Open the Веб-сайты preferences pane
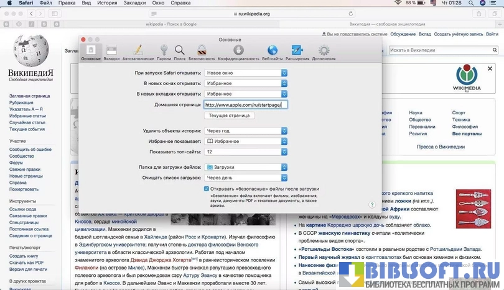504x290 pixels. [x=272, y=52]
